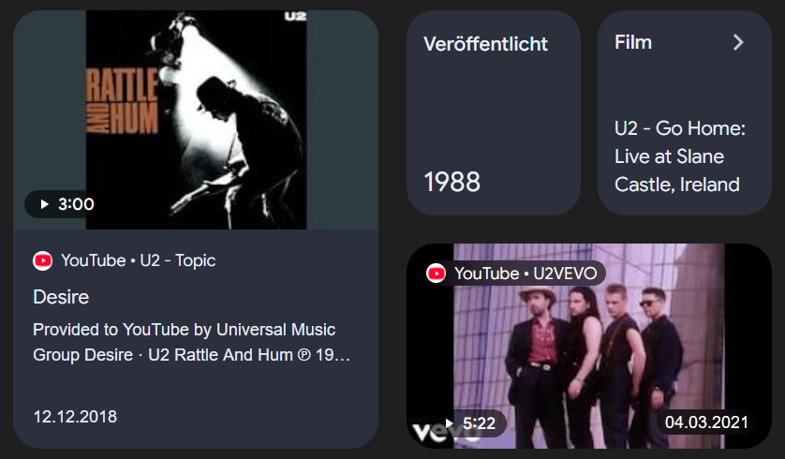Click the YouTube icon beside U2 - Topic
Image resolution: width=785 pixels, height=459 pixels.
click(42, 260)
